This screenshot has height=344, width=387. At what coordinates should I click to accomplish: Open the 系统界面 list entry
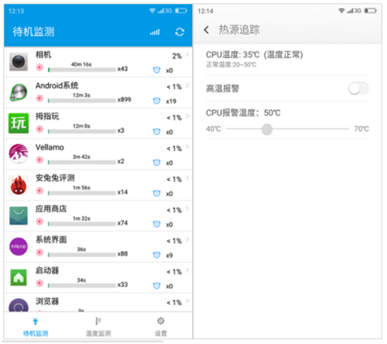click(x=98, y=247)
